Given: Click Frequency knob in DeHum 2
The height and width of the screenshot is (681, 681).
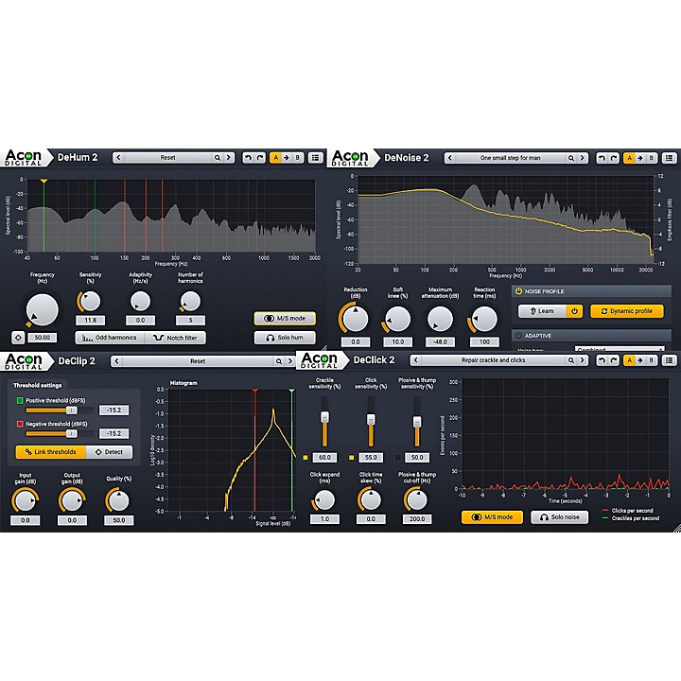Looking at the screenshot, I should point(43,310).
